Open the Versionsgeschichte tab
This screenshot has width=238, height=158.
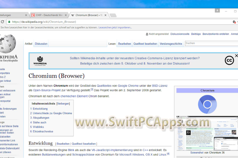(x=171, y=44)
